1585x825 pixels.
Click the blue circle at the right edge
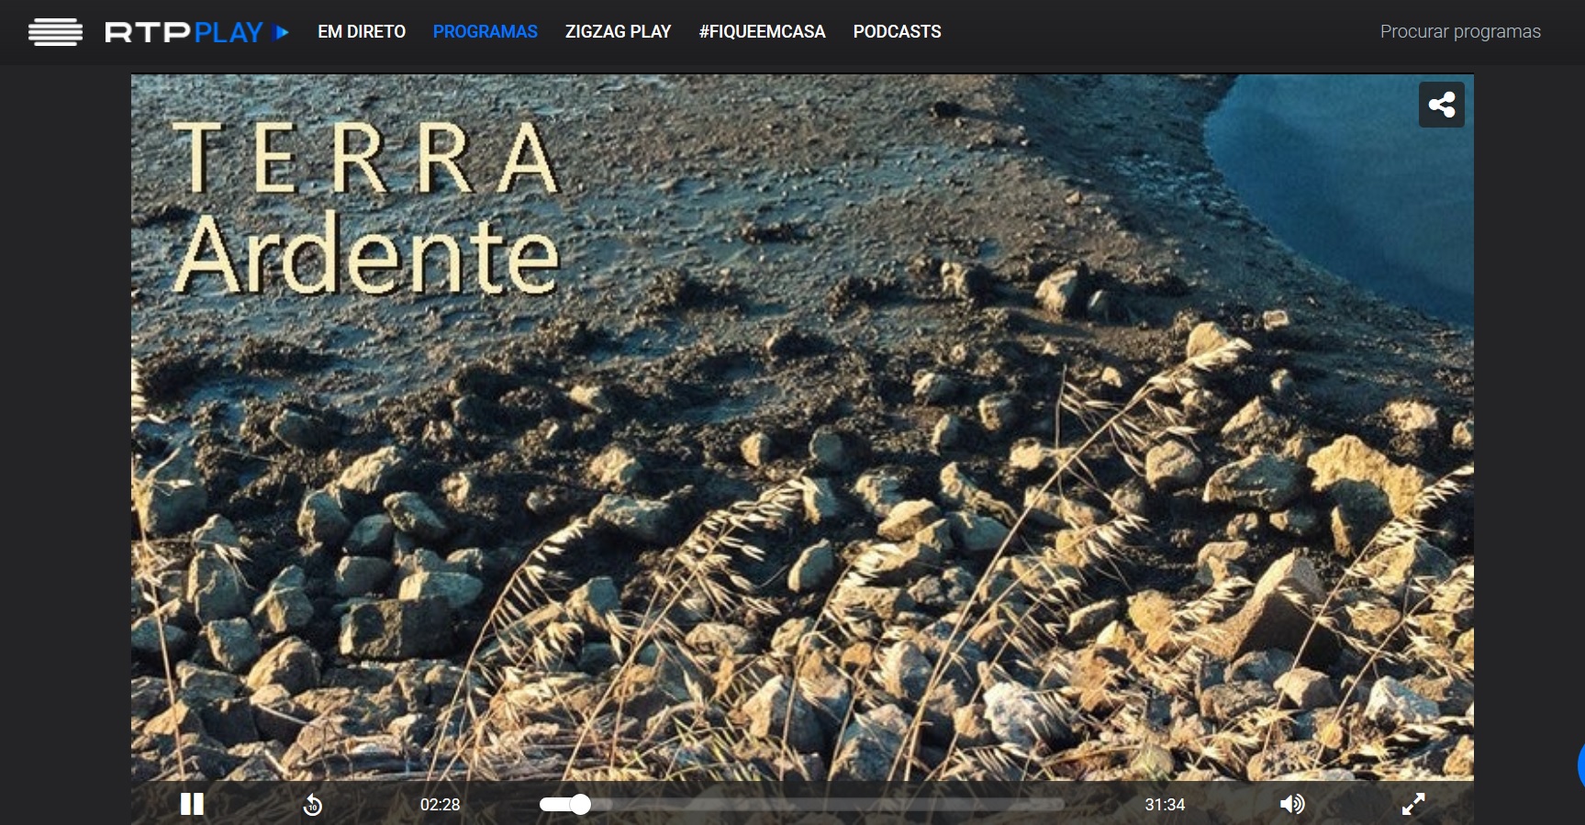point(1580,764)
